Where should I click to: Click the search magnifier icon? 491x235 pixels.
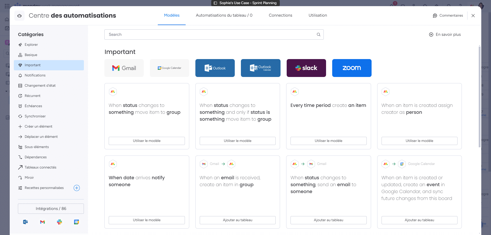click(x=319, y=35)
